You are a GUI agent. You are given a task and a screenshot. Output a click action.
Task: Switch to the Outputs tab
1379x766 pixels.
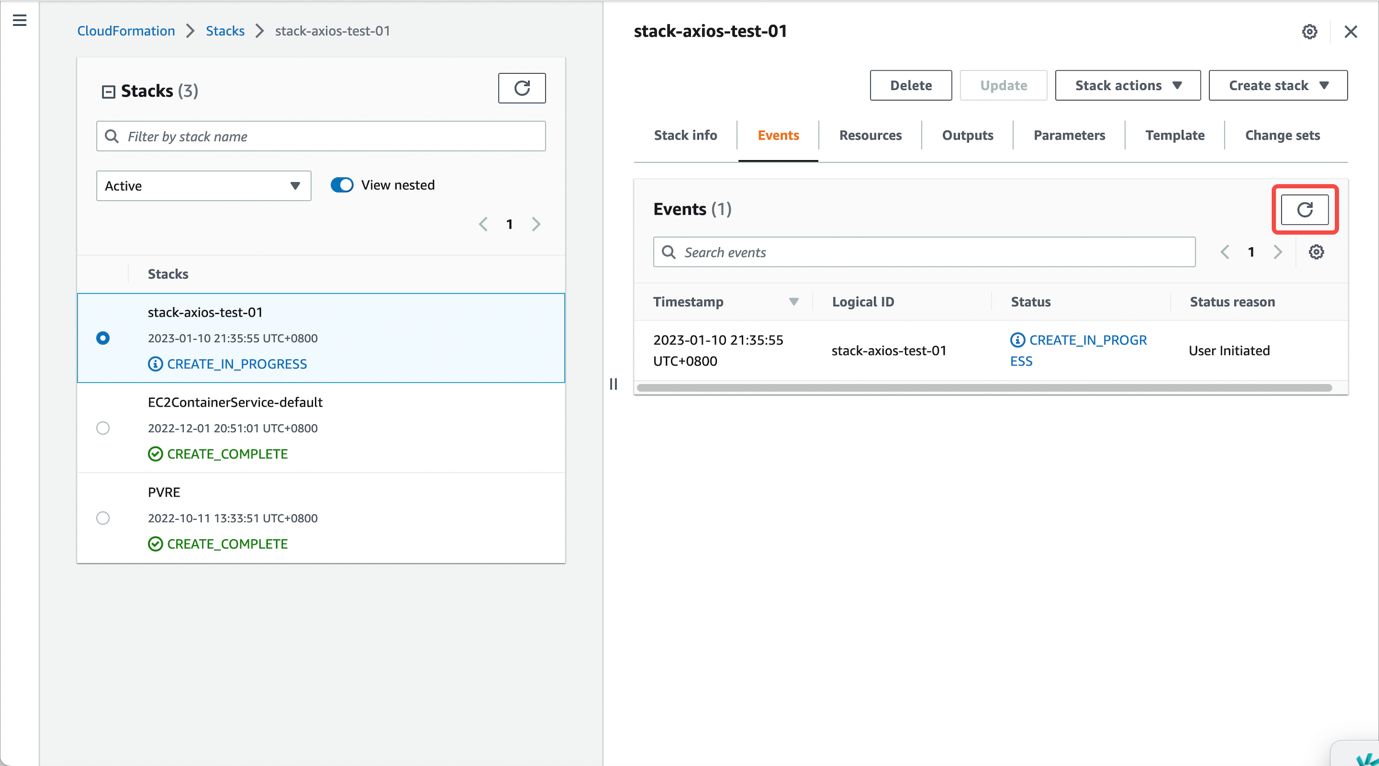tap(967, 136)
